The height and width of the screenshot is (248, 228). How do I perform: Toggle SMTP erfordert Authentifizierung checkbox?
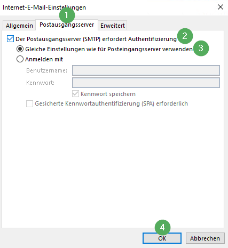tap(10, 39)
